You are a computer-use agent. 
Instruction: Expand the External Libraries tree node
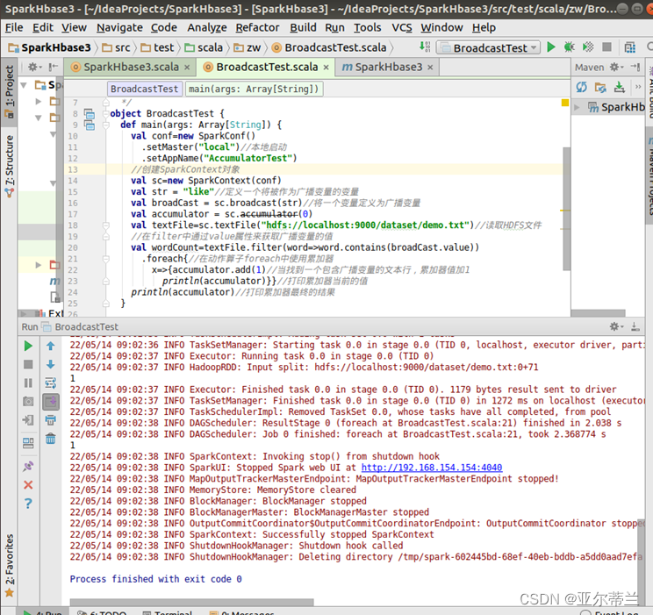click(x=24, y=313)
